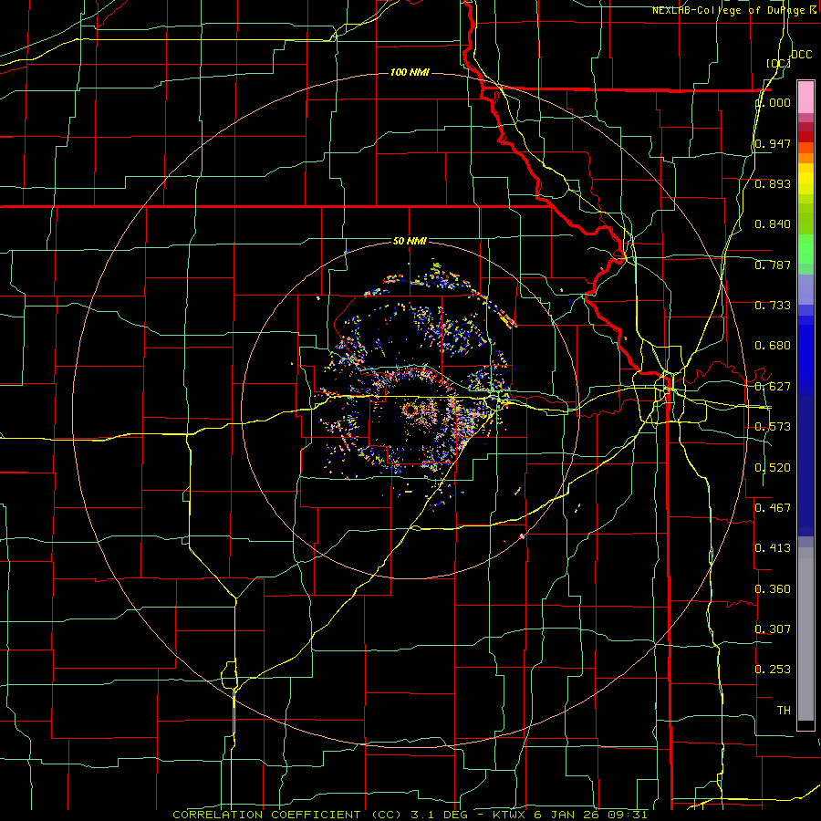The height and width of the screenshot is (821, 821).
Task: Click the TH label at the legend bottom
Action: point(784,711)
